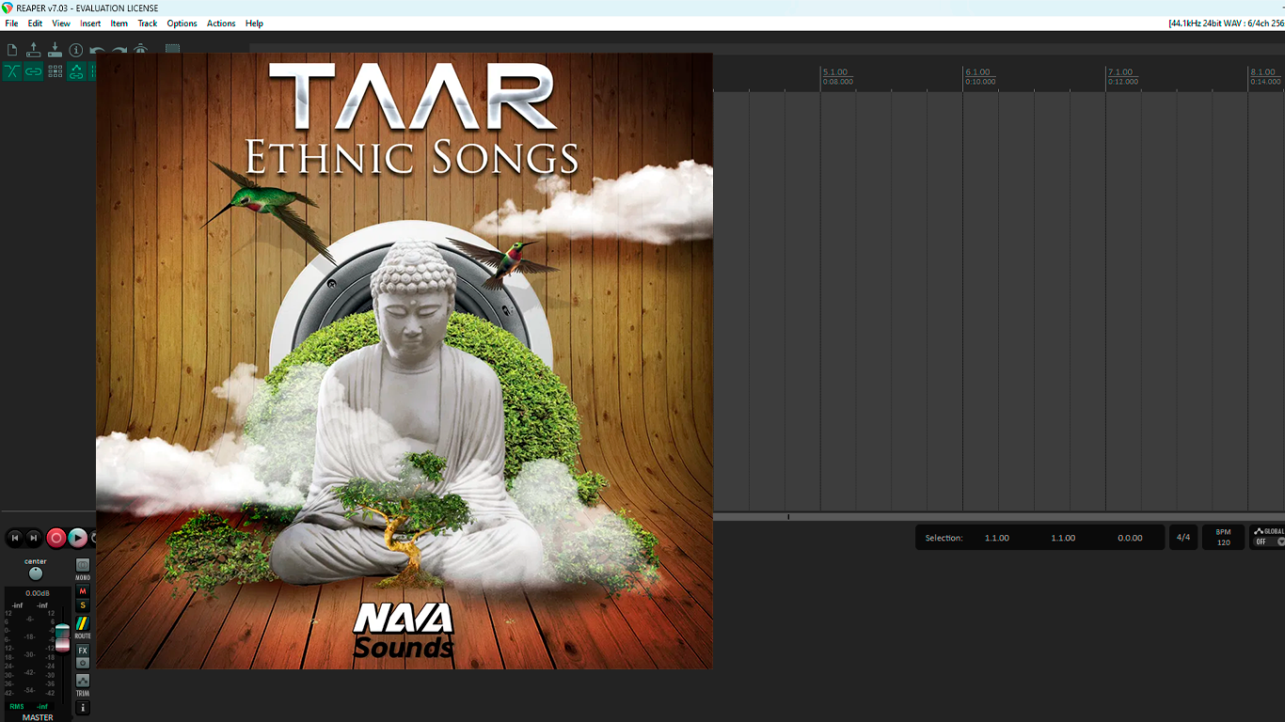Click audio device info 44.1kHz 24bit WAV

tap(1226, 24)
